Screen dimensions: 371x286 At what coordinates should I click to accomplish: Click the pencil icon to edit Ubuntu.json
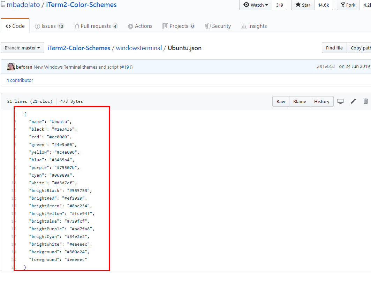(353, 101)
